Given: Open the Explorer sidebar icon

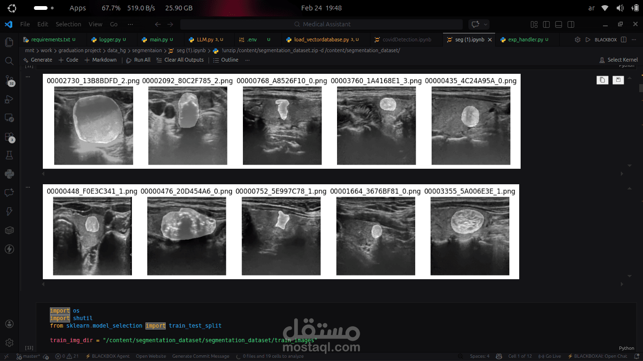Looking at the screenshot, I should (x=9, y=42).
